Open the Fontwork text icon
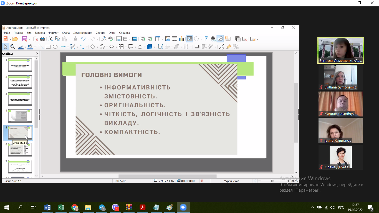Image resolution: width=379 pixels, height=213 pixels. click(206, 39)
